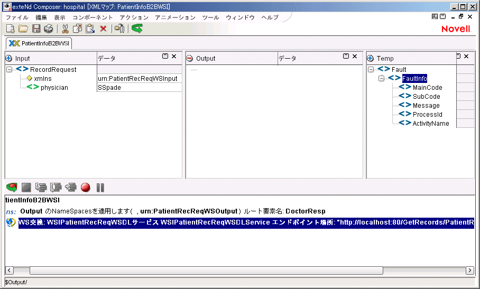
Task: Click the WS exchange globe icon
Action: (11, 222)
